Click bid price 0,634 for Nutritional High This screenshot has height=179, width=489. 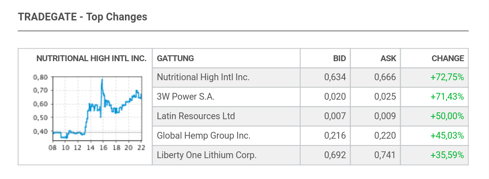point(335,77)
